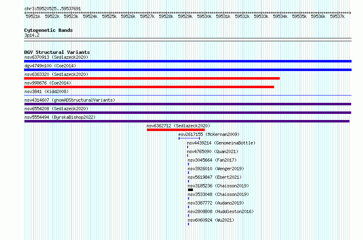Click the 59535k ruler tick label

point(299,16)
